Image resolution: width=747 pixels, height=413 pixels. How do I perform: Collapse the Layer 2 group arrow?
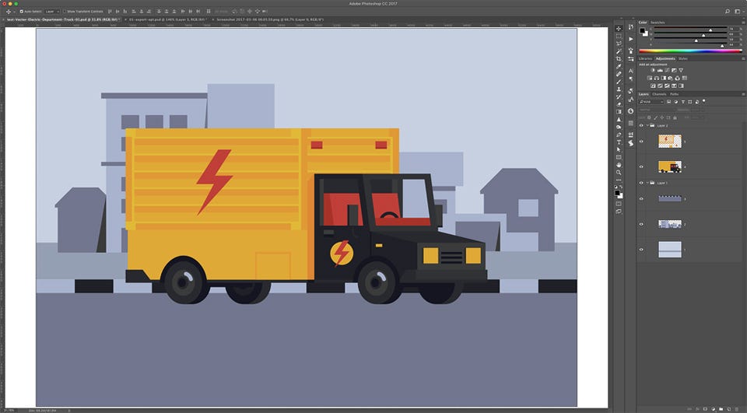pyautogui.click(x=647, y=125)
